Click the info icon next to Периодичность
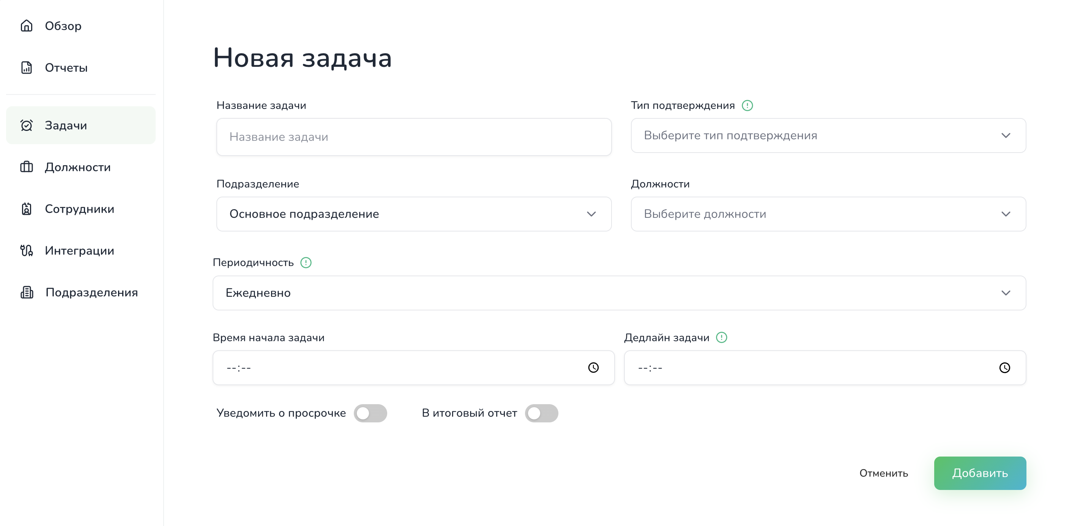 tap(306, 263)
